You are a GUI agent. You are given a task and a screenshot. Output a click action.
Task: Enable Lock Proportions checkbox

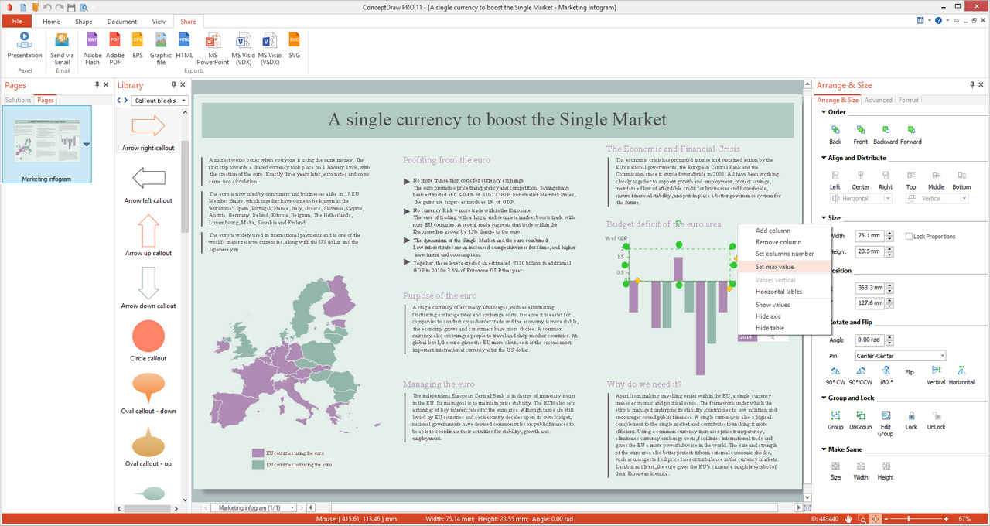[x=909, y=236]
